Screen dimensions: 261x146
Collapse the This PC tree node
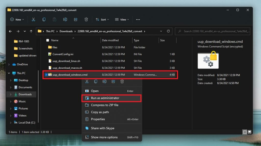(x=9, y=73)
